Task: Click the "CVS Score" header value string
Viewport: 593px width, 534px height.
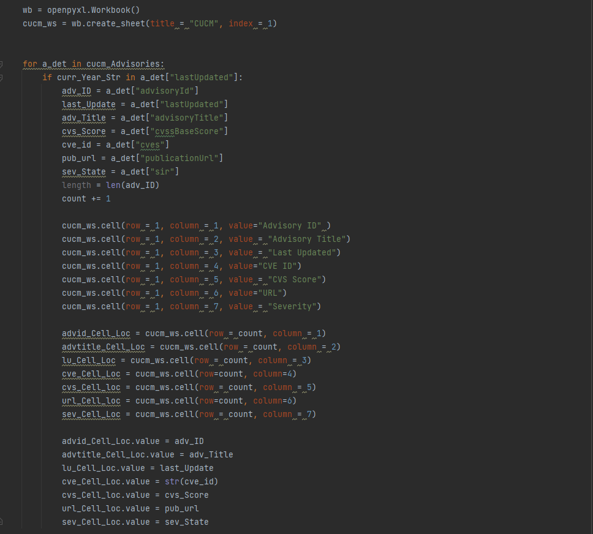Action: [296, 279]
